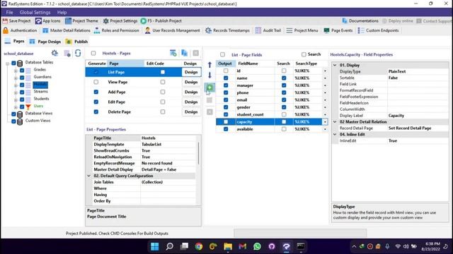Screen dimensions: 453x254
Task: Collapse 02. Default Query Configuration group
Action: [x=89, y=176]
